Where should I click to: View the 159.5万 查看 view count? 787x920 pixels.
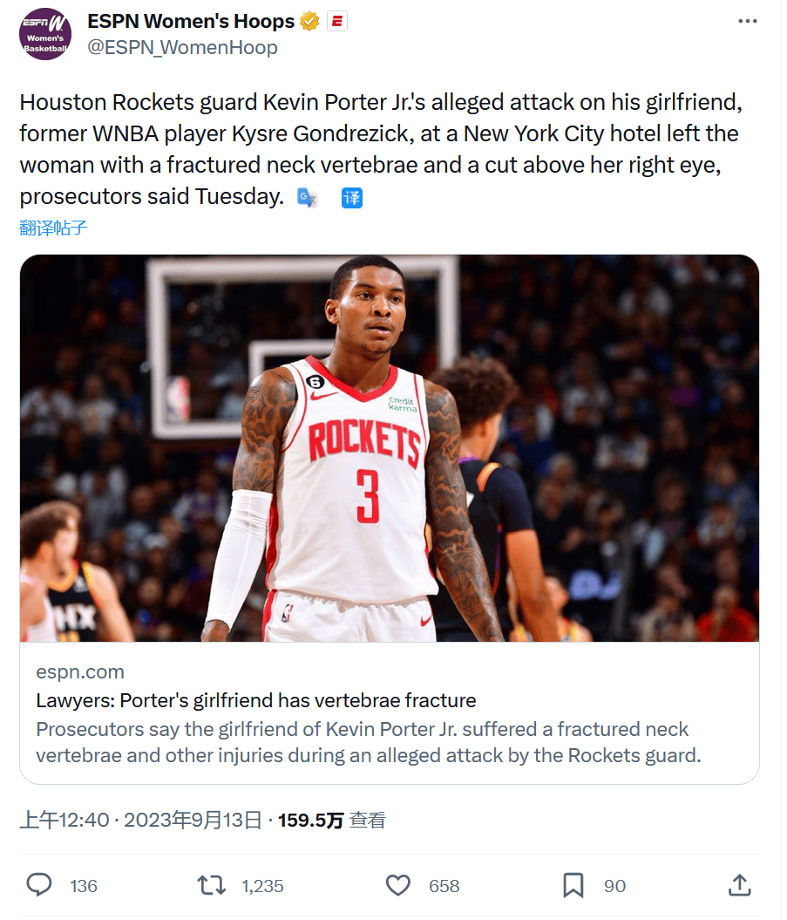[331, 820]
